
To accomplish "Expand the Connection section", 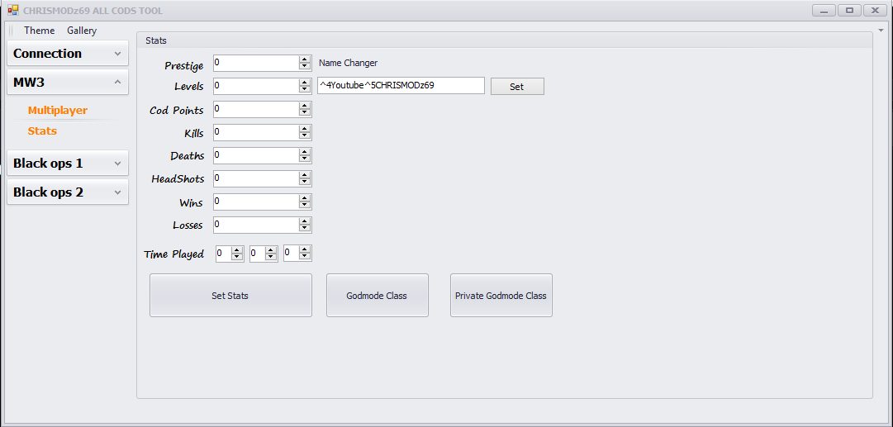I will coord(68,54).
